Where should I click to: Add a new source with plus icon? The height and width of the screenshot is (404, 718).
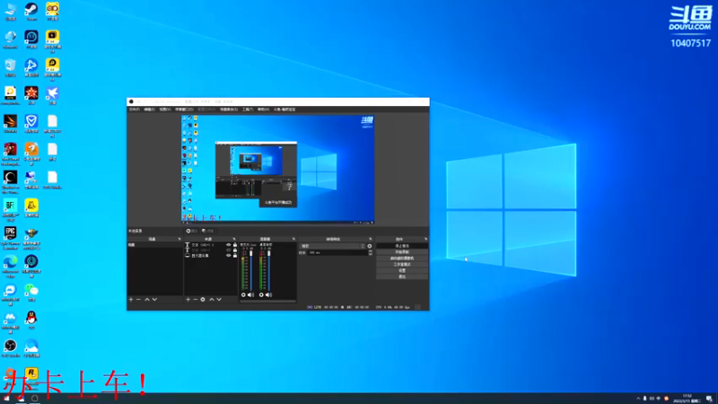(188, 300)
